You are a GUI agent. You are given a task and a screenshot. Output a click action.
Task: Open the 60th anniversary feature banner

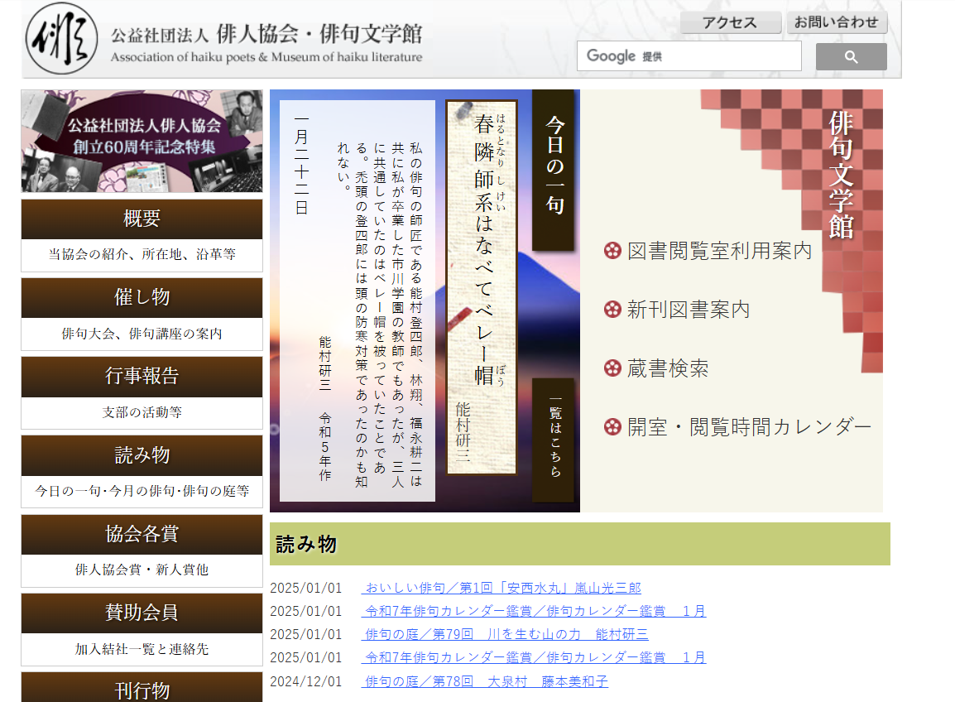coord(142,141)
